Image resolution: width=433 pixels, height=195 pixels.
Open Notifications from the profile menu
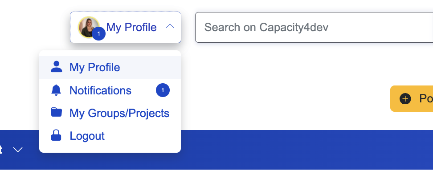click(x=100, y=91)
